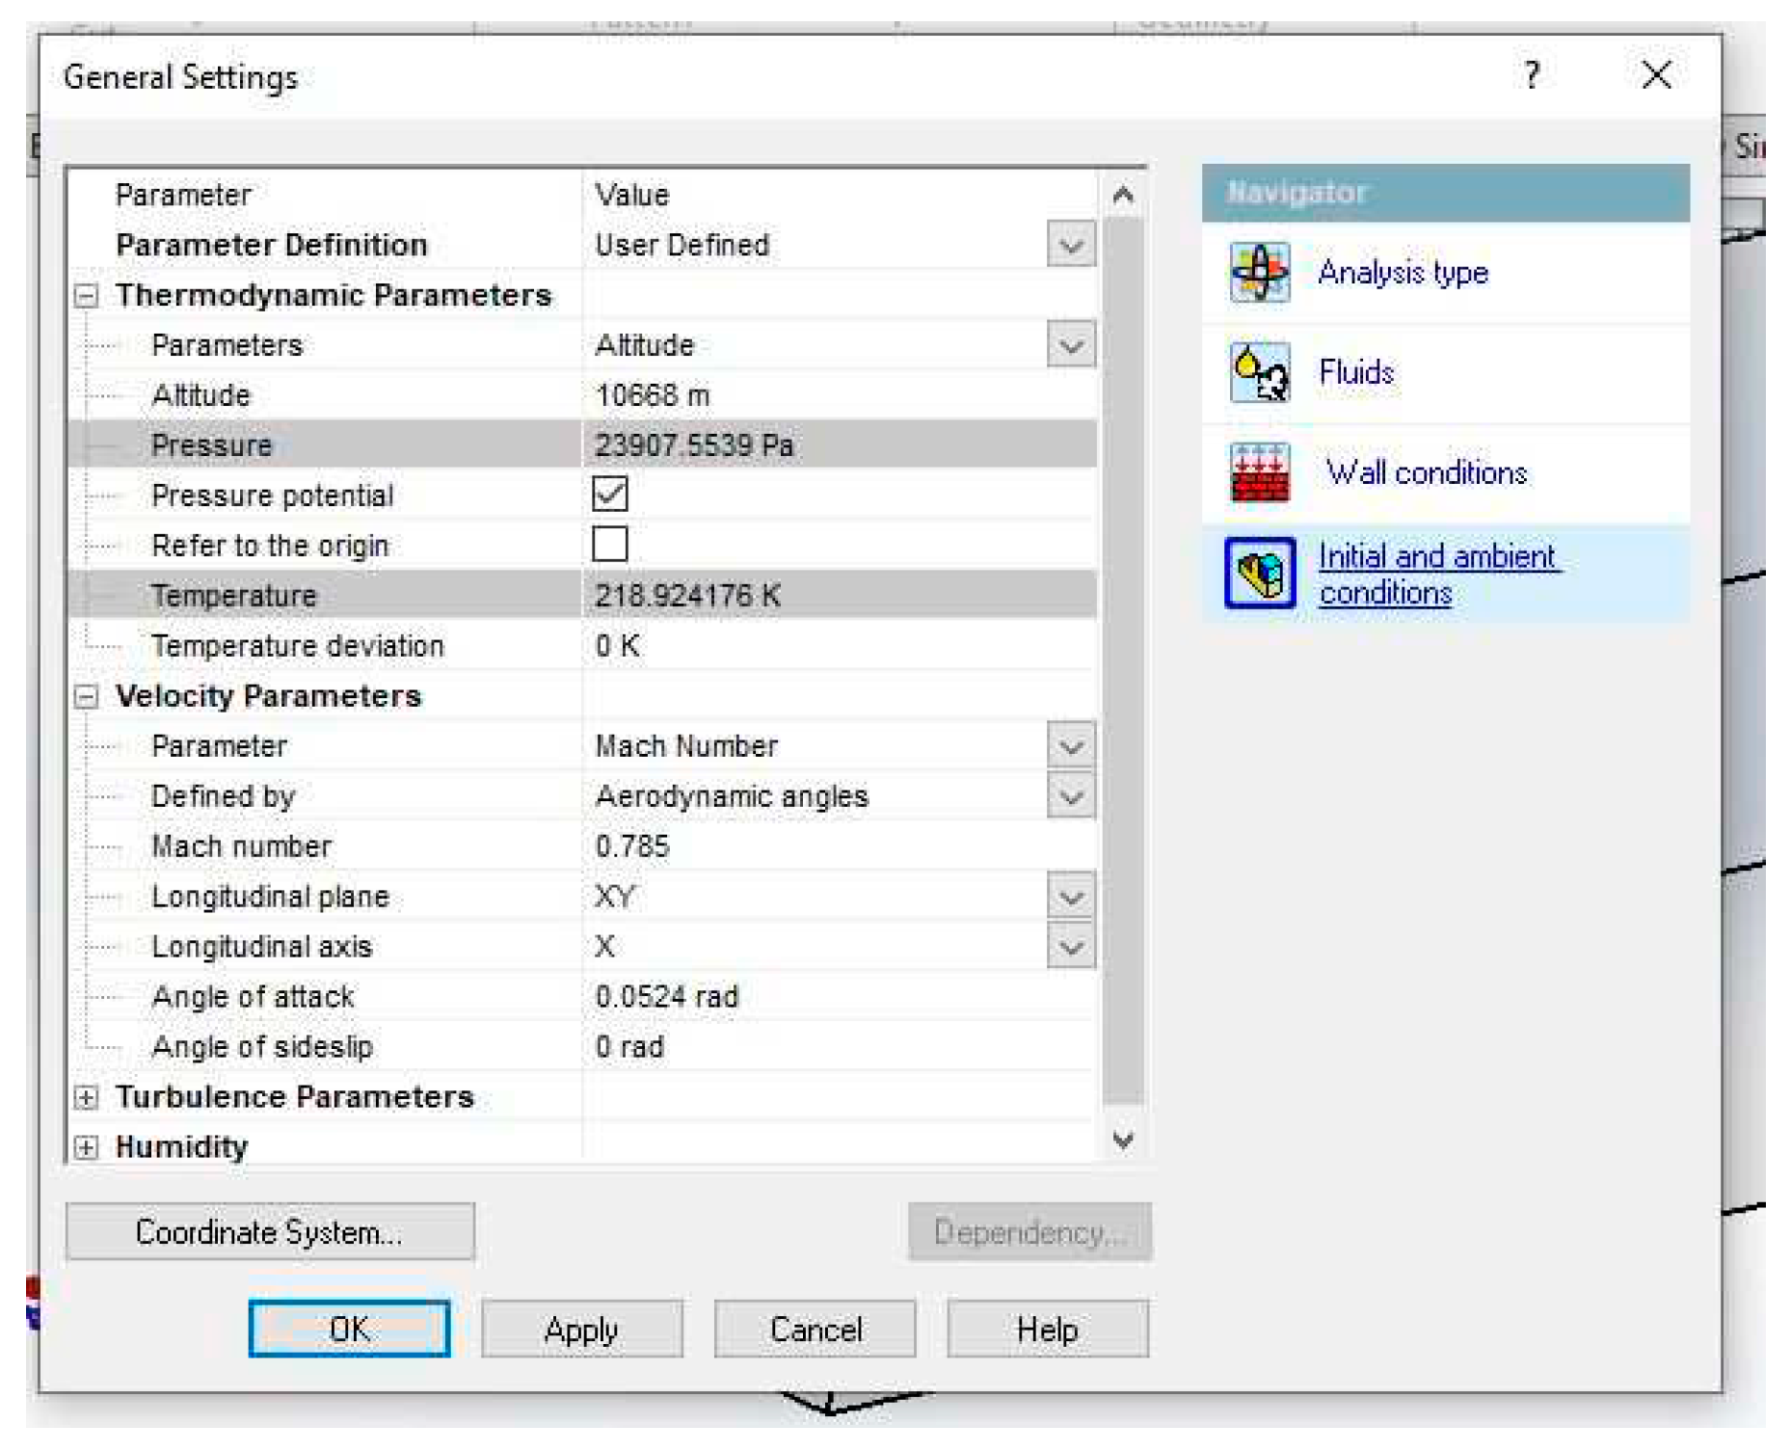The height and width of the screenshot is (1452, 1791).
Task: Expand the Turbulence Parameters section
Action: click(x=87, y=1097)
